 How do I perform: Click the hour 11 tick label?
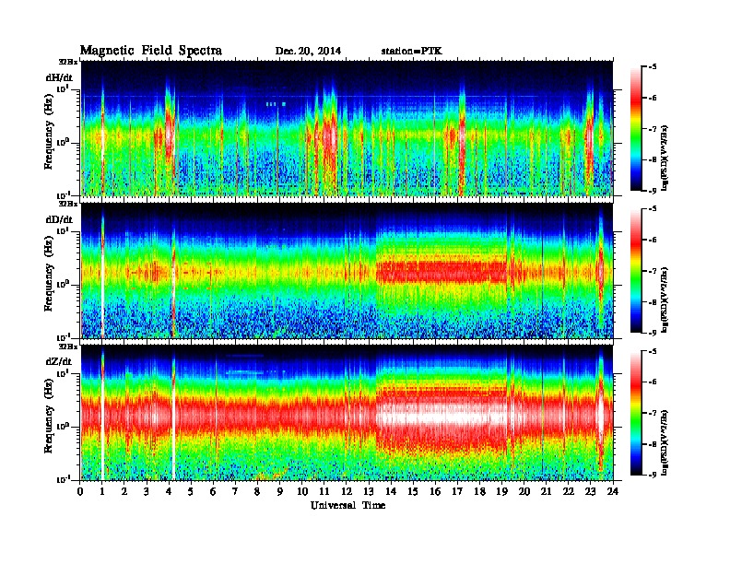coord(324,492)
